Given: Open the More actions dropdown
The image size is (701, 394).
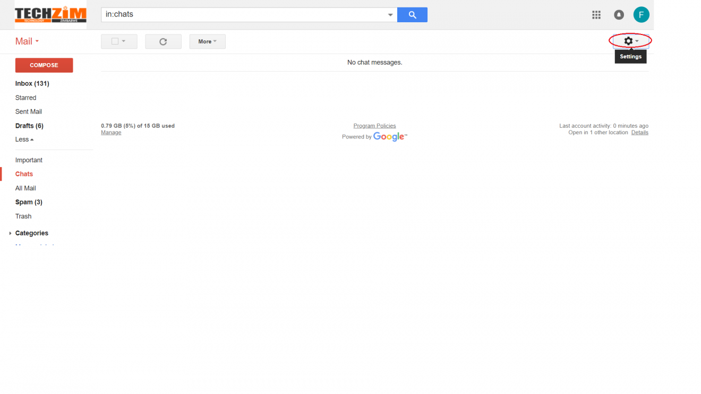Looking at the screenshot, I should 207,41.
